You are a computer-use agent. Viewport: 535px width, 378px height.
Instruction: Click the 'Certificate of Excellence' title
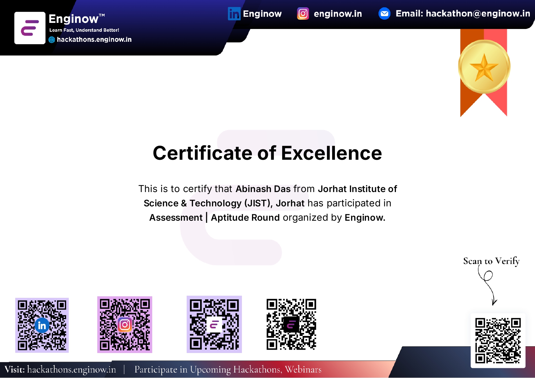tap(267, 153)
